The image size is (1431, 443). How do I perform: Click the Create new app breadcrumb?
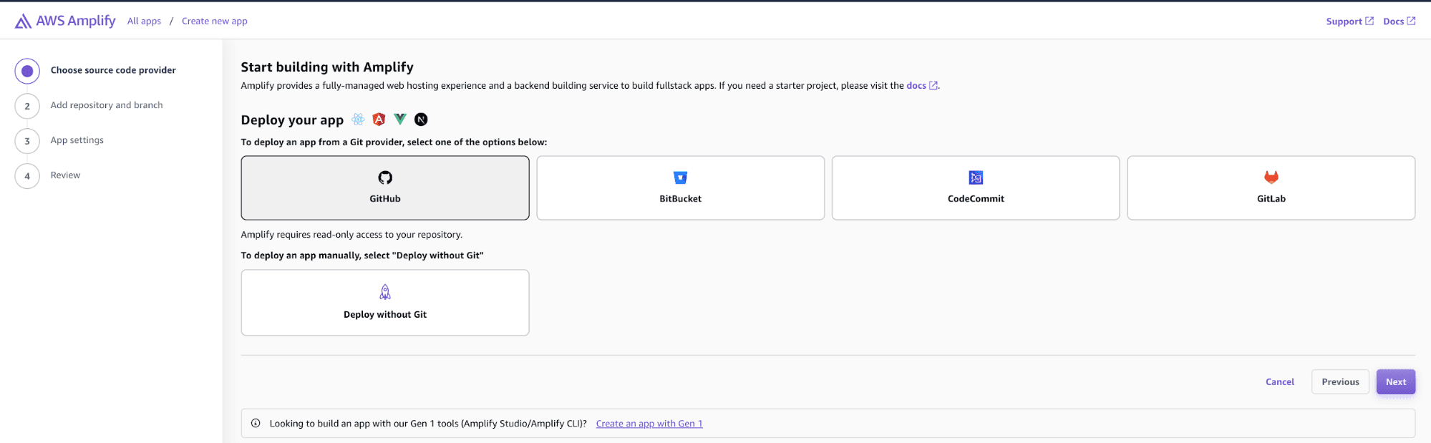(214, 21)
